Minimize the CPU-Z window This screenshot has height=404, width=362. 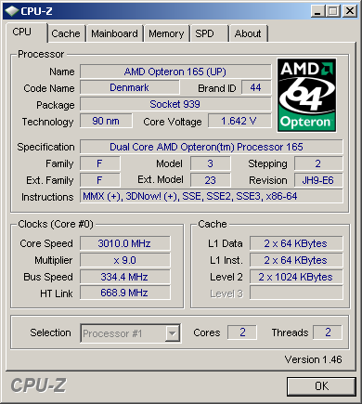pyautogui.click(x=317, y=11)
